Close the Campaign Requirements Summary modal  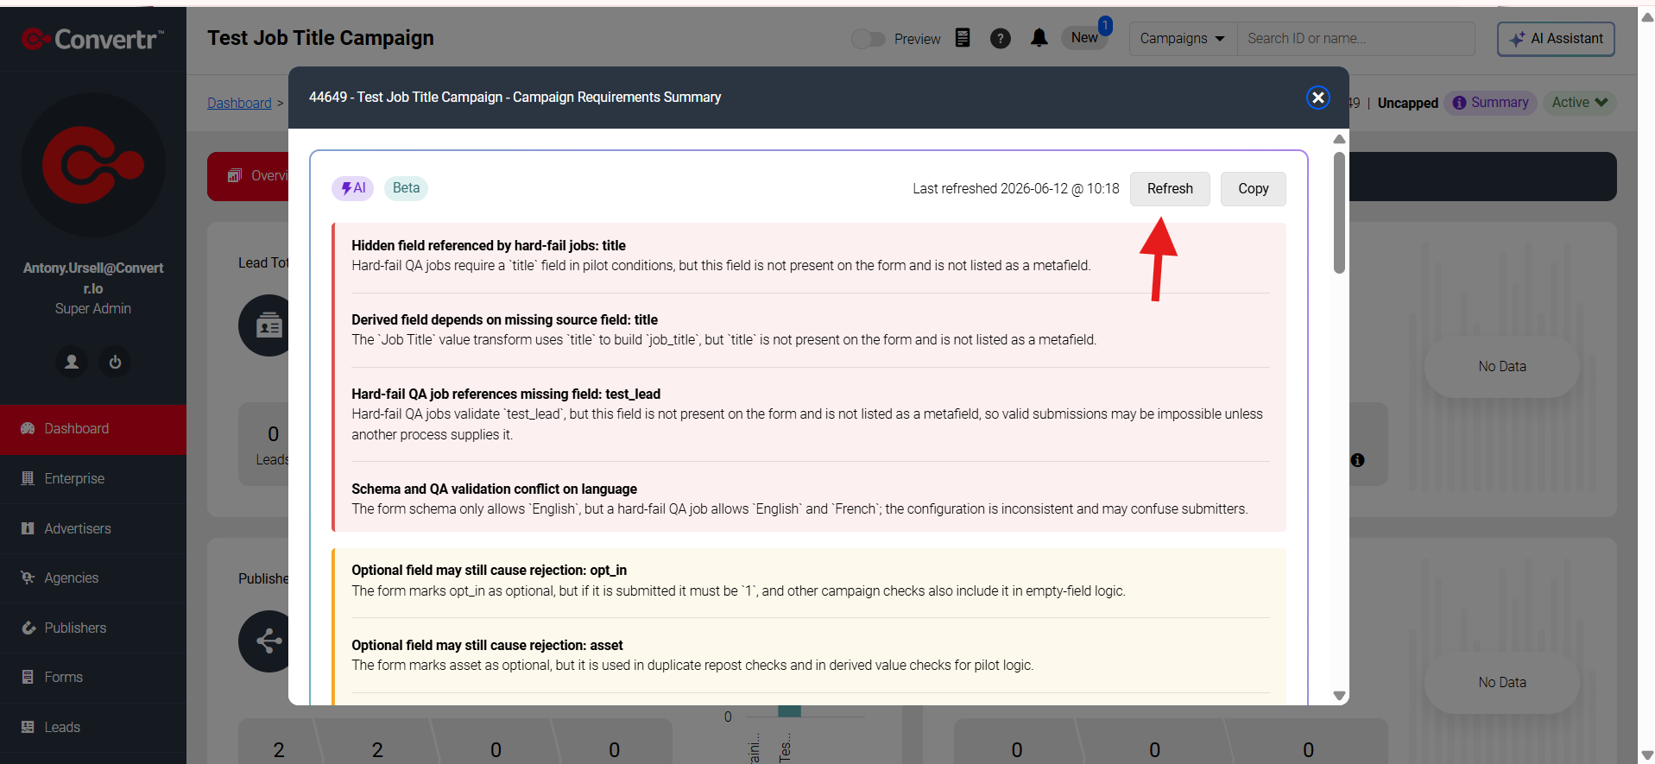(x=1317, y=98)
